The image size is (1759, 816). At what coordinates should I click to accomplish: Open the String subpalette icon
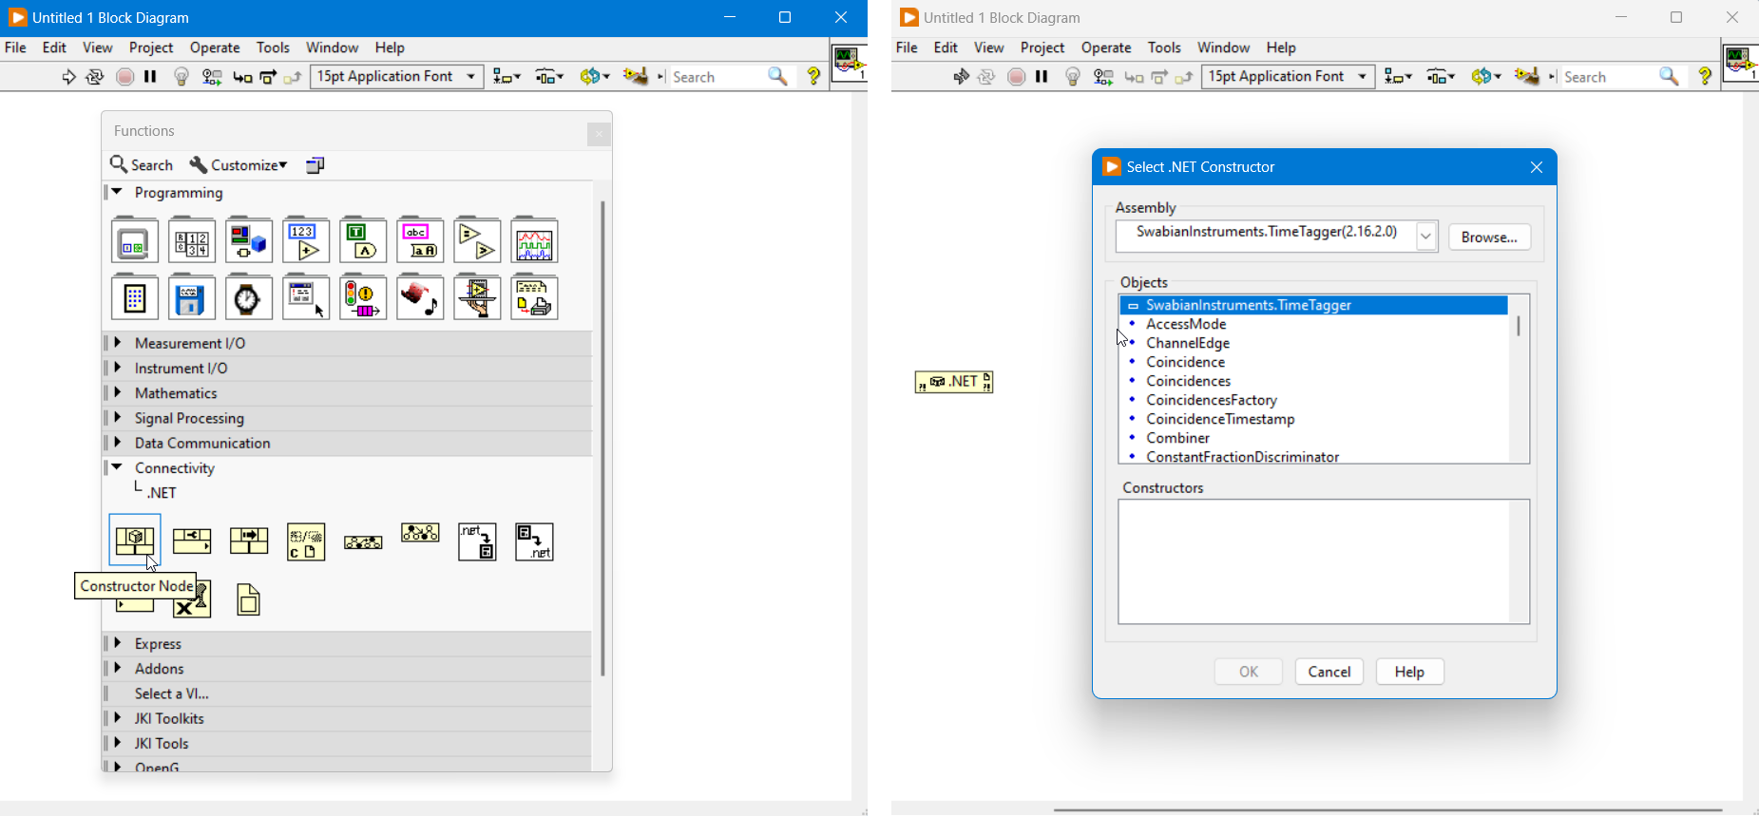pos(420,241)
